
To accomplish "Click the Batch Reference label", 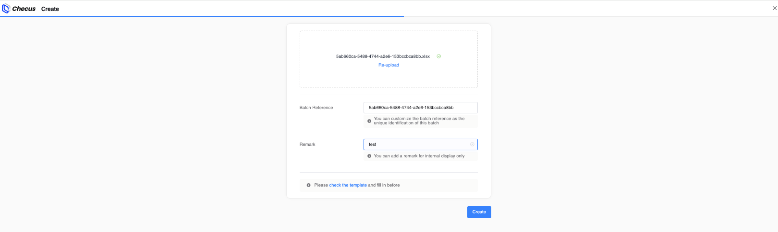I will click(316, 108).
